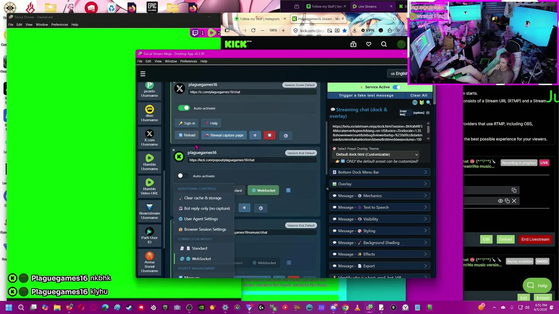Click Reveal capture page button
The image size is (559, 314).
coord(224,135)
